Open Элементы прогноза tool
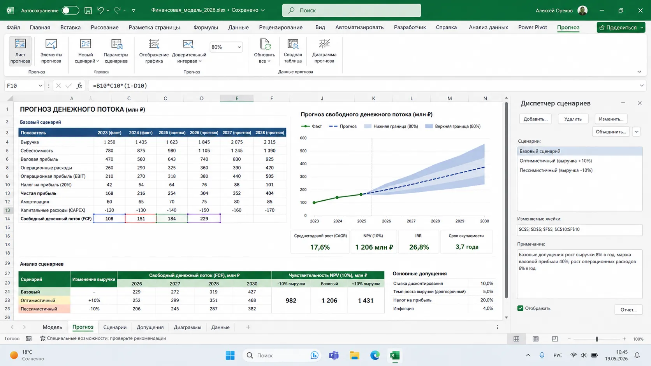This screenshot has width=651, height=366. point(51,51)
